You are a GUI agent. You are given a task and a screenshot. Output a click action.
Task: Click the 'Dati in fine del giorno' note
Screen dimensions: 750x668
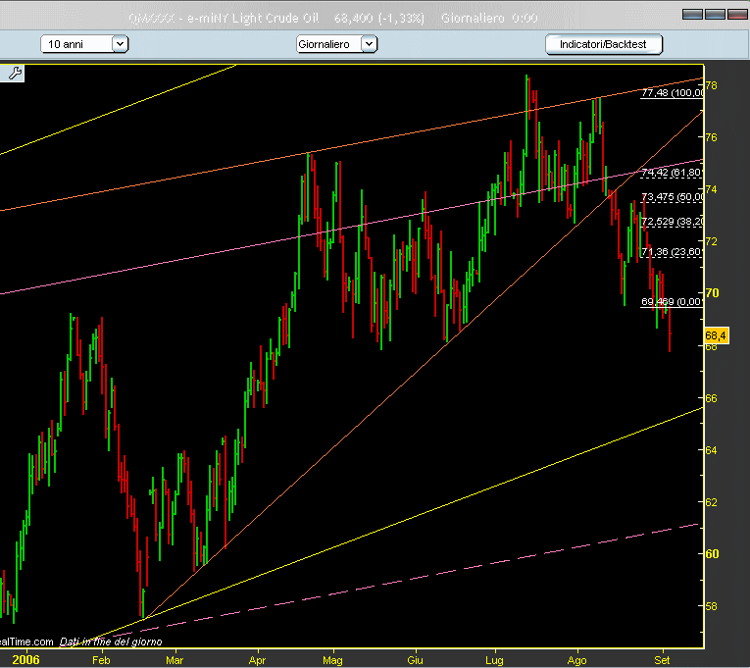click(109, 642)
